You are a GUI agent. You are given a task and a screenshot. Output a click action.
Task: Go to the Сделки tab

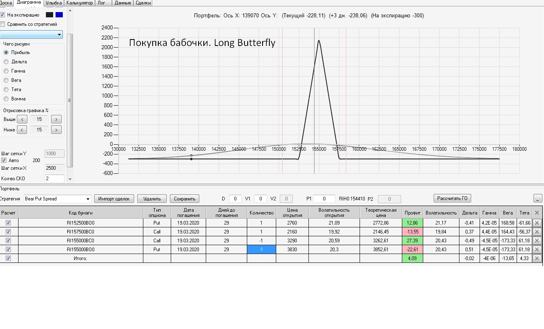point(143,3)
